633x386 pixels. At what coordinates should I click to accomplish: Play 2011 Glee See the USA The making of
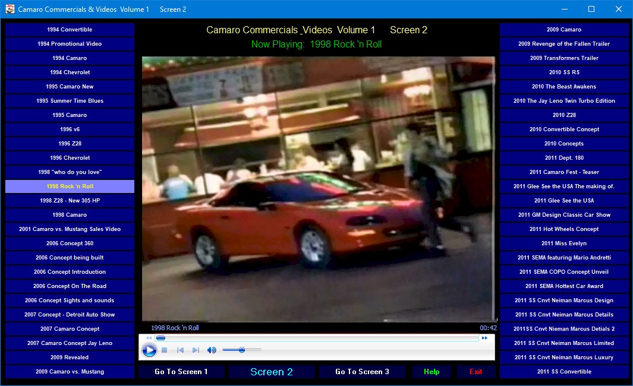pos(564,186)
